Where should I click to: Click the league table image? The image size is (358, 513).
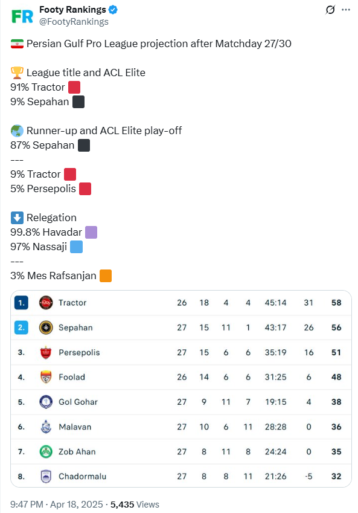coord(181,389)
